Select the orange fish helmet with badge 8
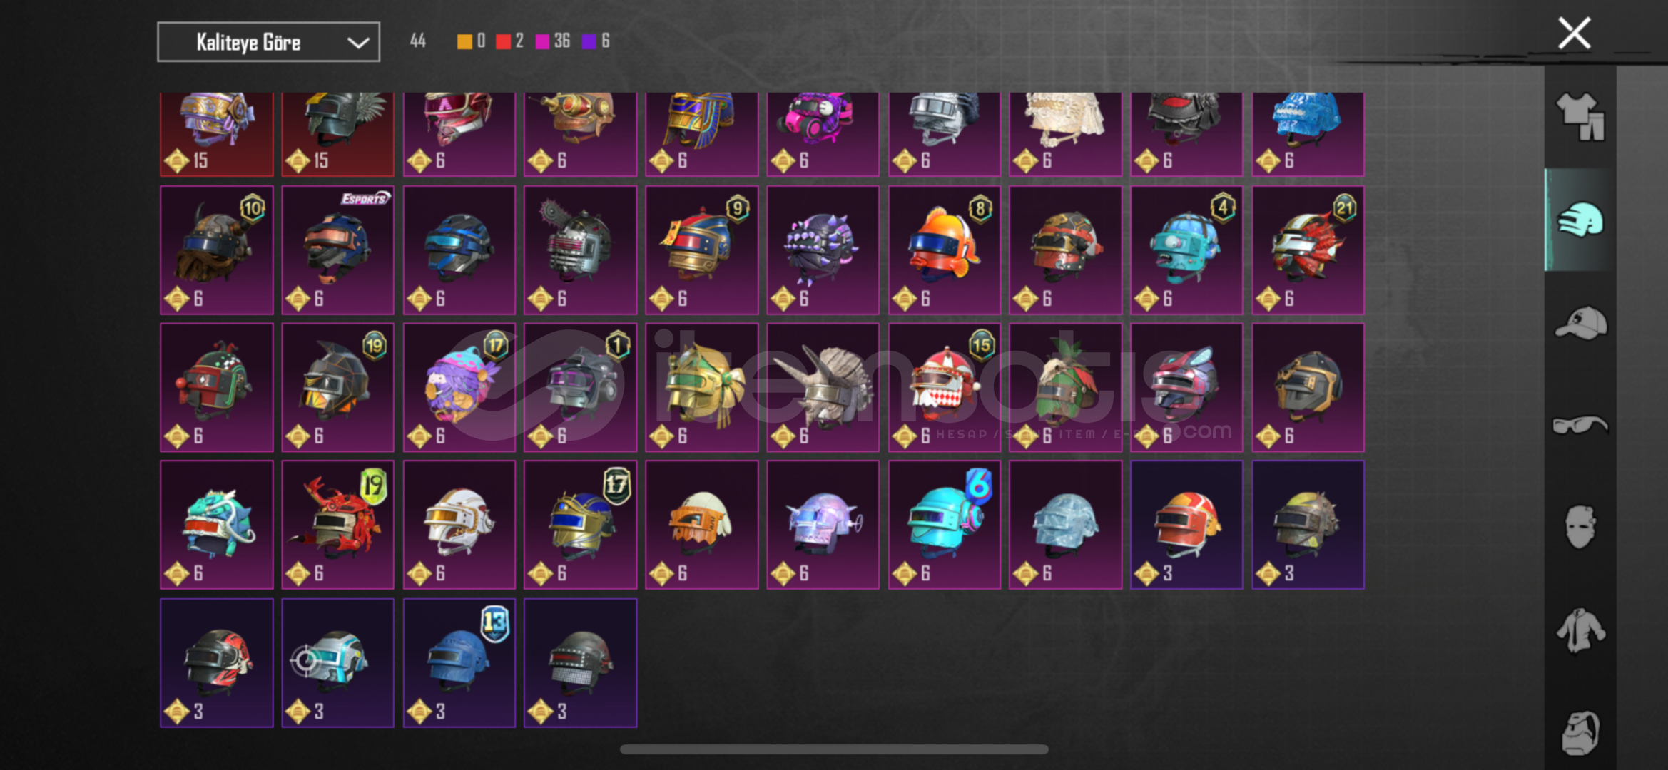 coord(944,250)
